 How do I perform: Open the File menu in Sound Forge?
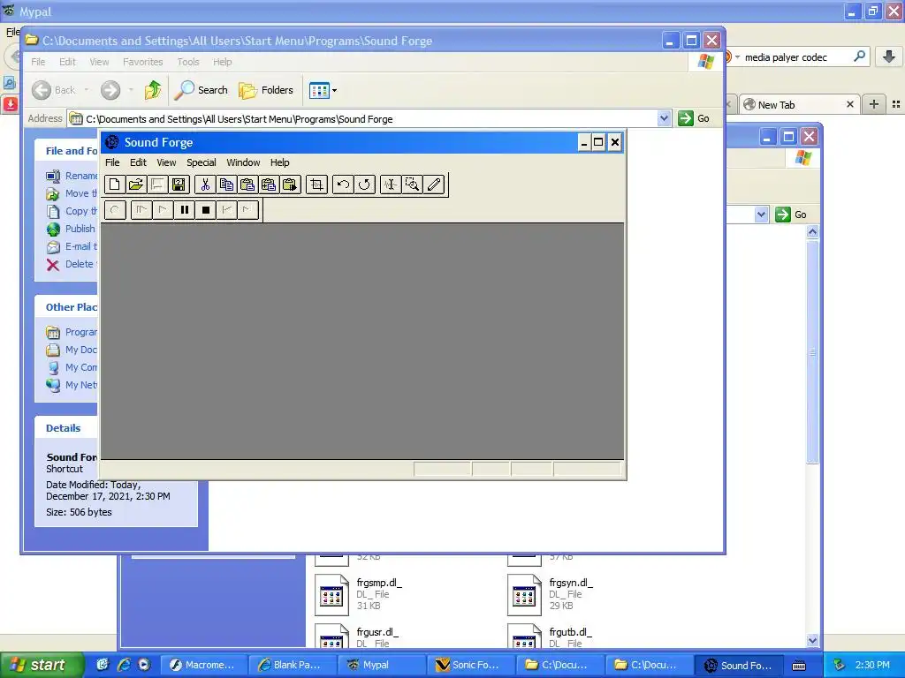pos(112,162)
